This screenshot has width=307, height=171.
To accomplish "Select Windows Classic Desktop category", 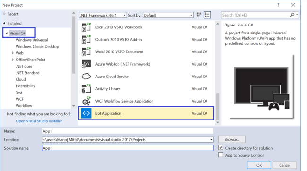I will coord(37,46).
